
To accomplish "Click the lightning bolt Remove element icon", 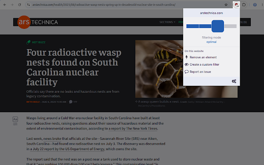I will [x=186, y=57].
